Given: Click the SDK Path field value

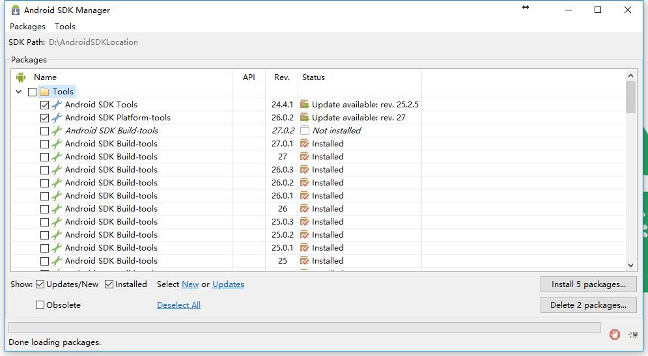Looking at the screenshot, I should pyautogui.click(x=93, y=42).
